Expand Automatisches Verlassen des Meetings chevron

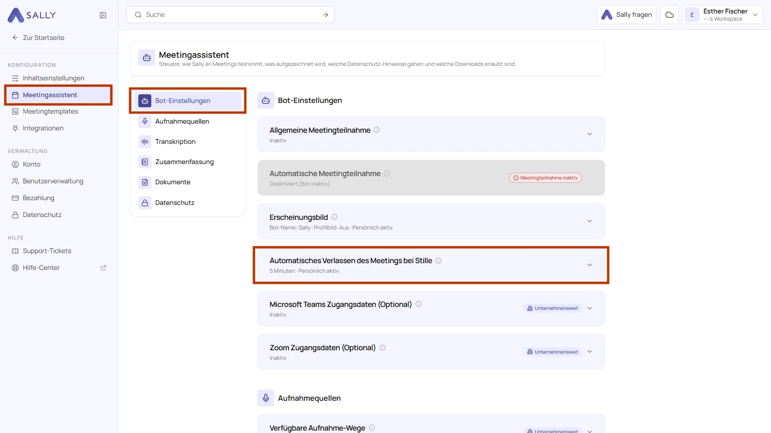[589, 265]
